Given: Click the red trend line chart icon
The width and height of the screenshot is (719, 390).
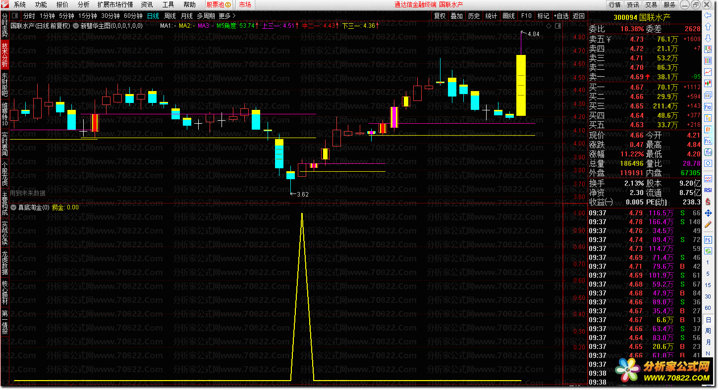Looking at the screenshot, I should pyautogui.click(x=708, y=72).
